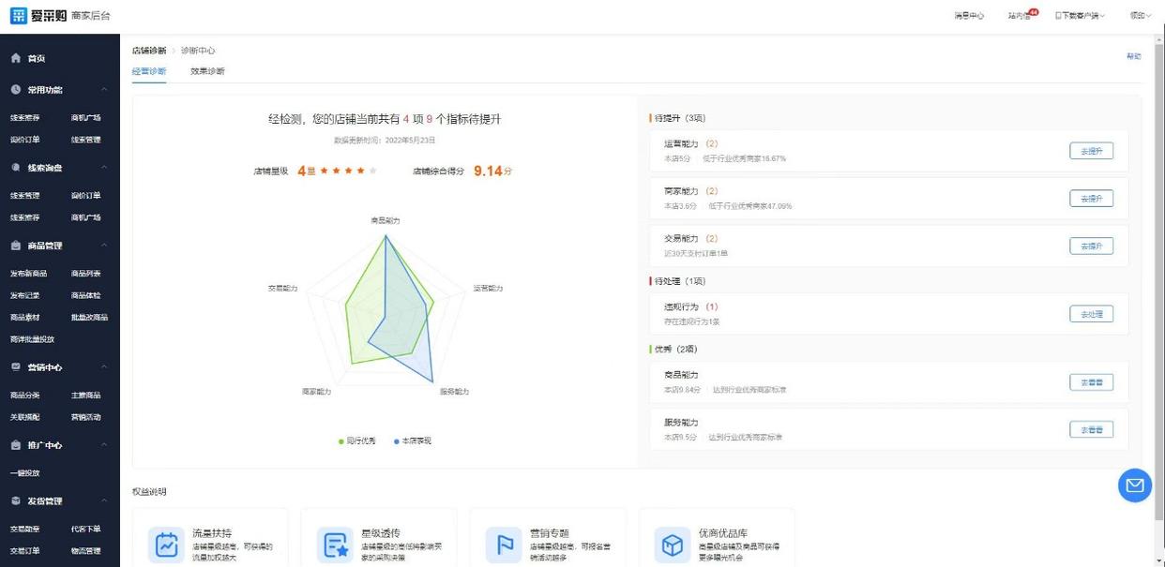This screenshot has width=1165, height=567.
Task: Click the 首页 home icon in sidebar
Action: [x=16, y=58]
